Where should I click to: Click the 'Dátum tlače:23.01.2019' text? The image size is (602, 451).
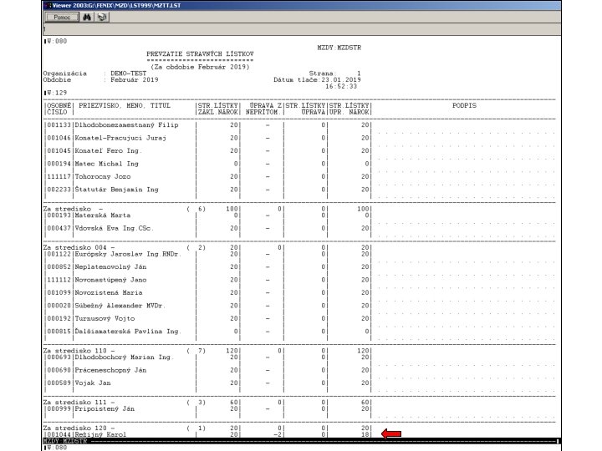(x=317, y=80)
